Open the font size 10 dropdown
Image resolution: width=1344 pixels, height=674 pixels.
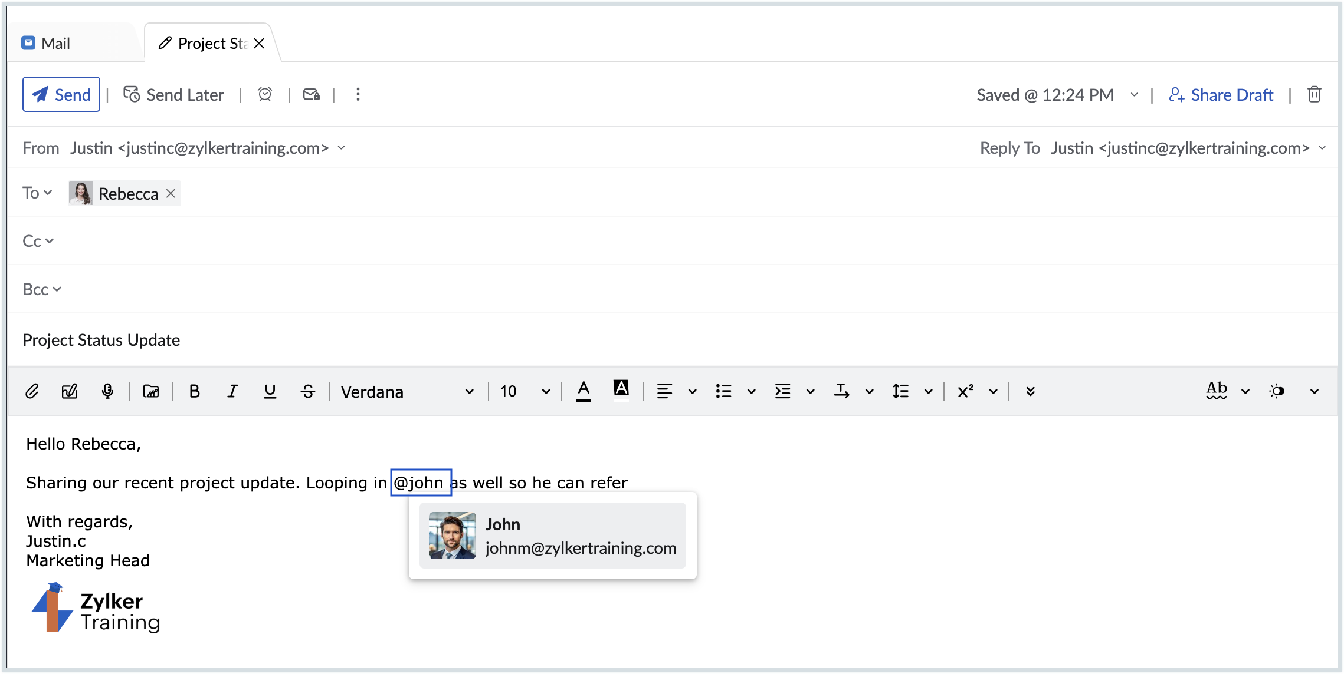(x=525, y=391)
